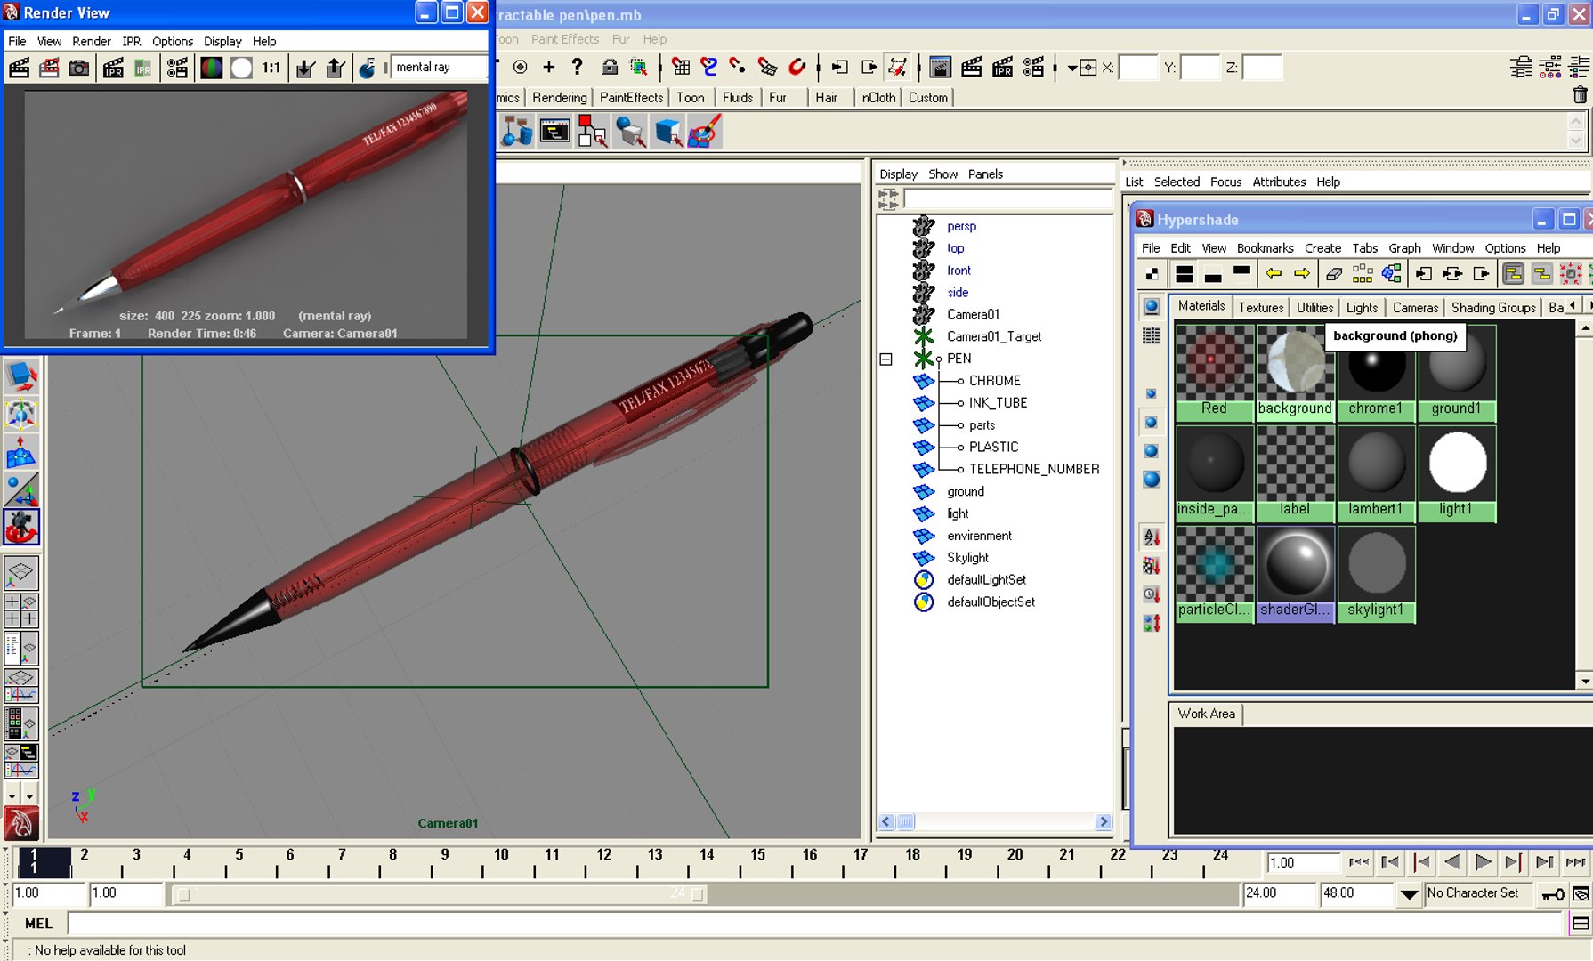Click the construction history scroll icon
1593x961 pixels.
click(x=898, y=67)
